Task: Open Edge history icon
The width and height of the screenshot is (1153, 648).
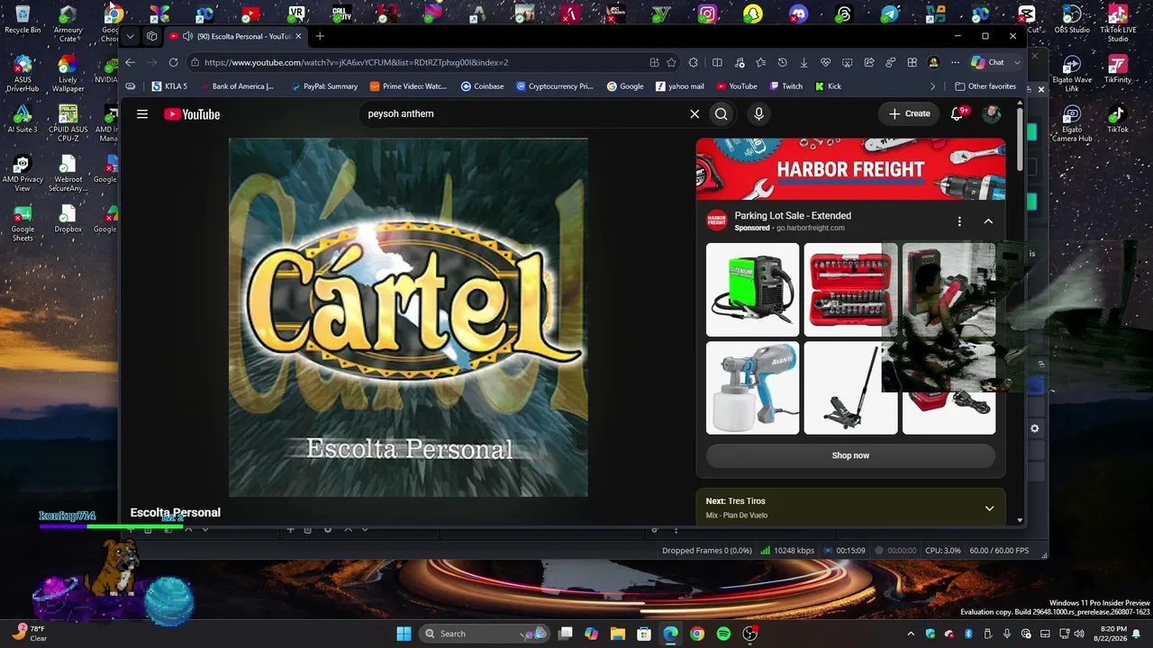Action: [782, 62]
